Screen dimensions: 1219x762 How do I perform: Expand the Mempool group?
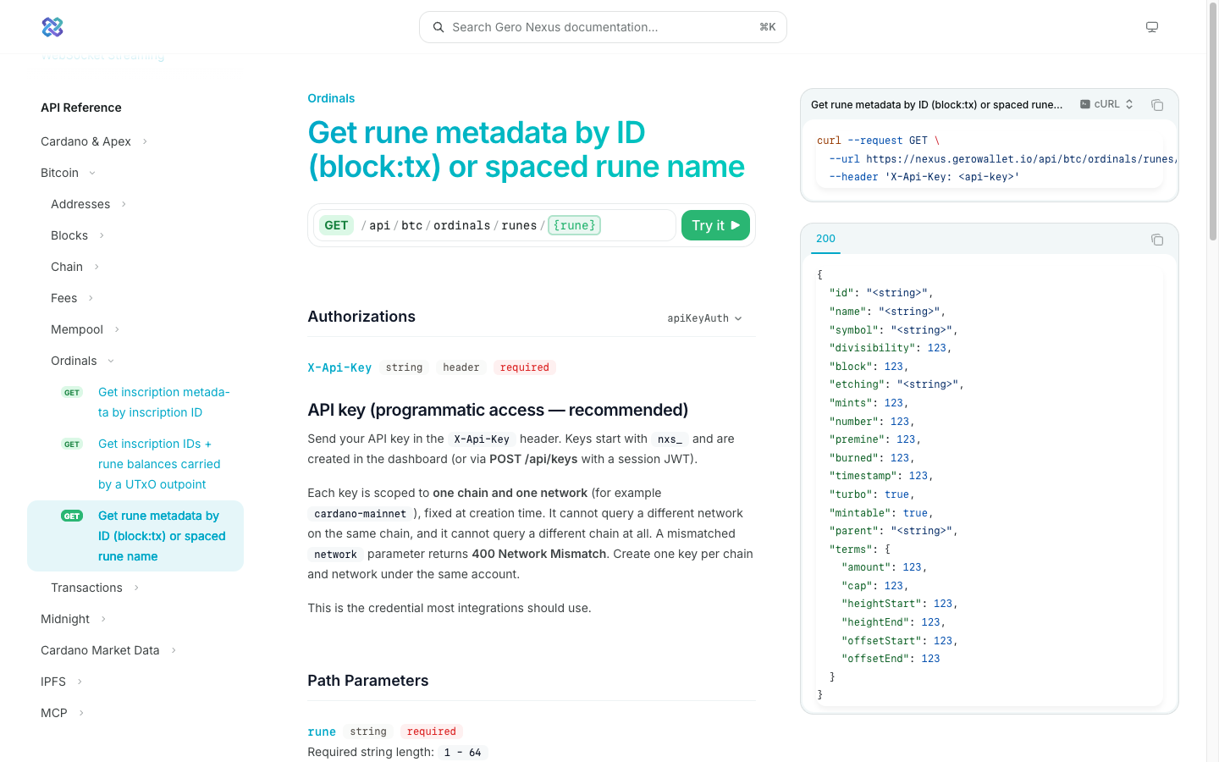tap(85, 329)
